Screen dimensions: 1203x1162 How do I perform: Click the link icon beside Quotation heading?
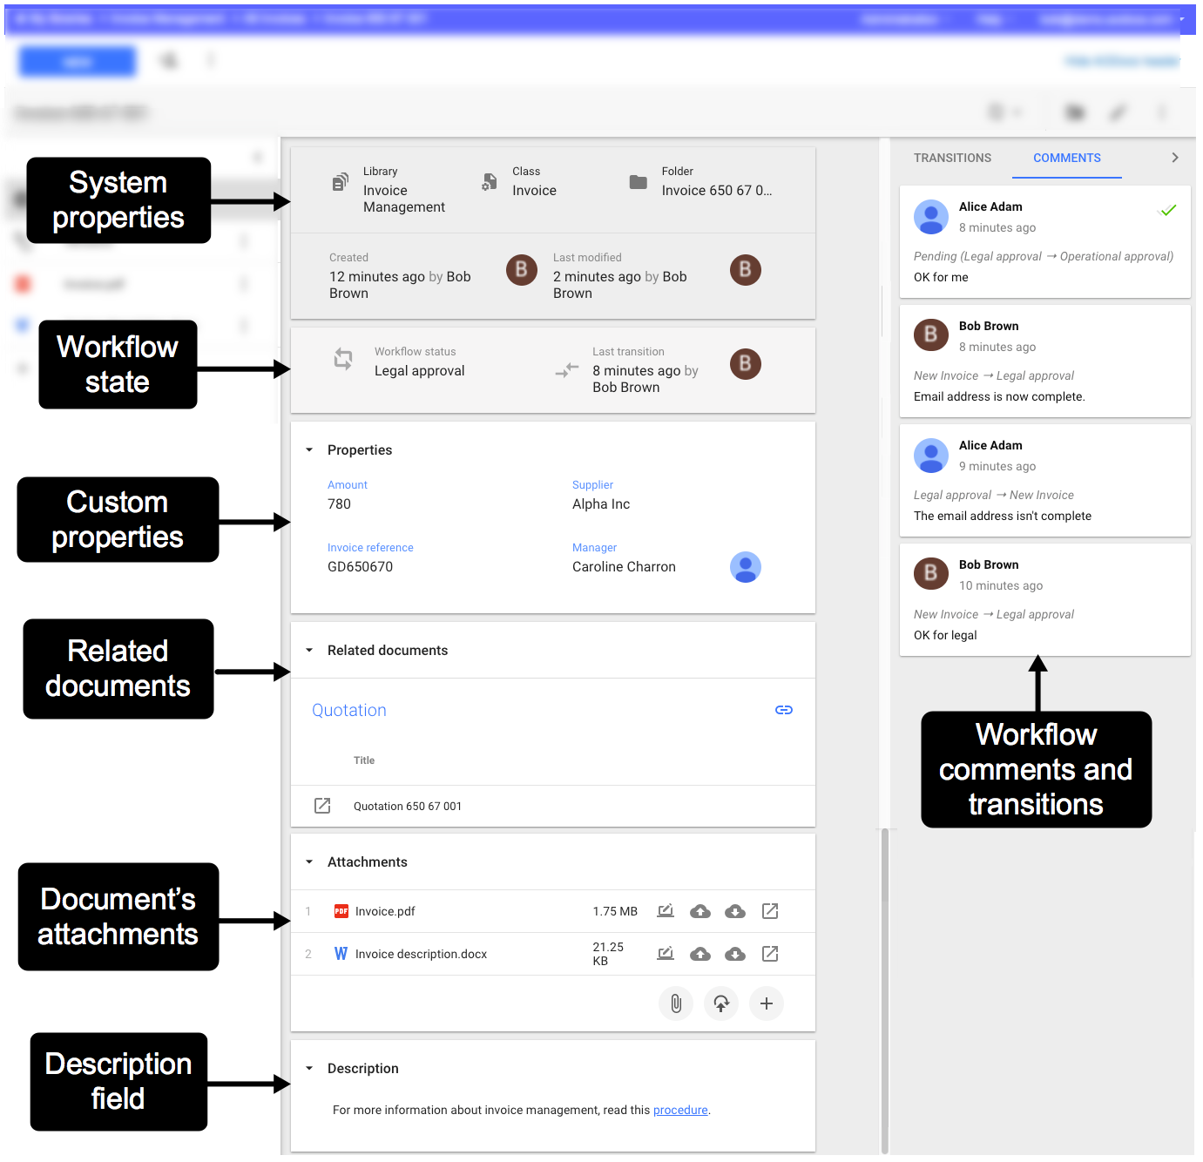click(783, 710)
